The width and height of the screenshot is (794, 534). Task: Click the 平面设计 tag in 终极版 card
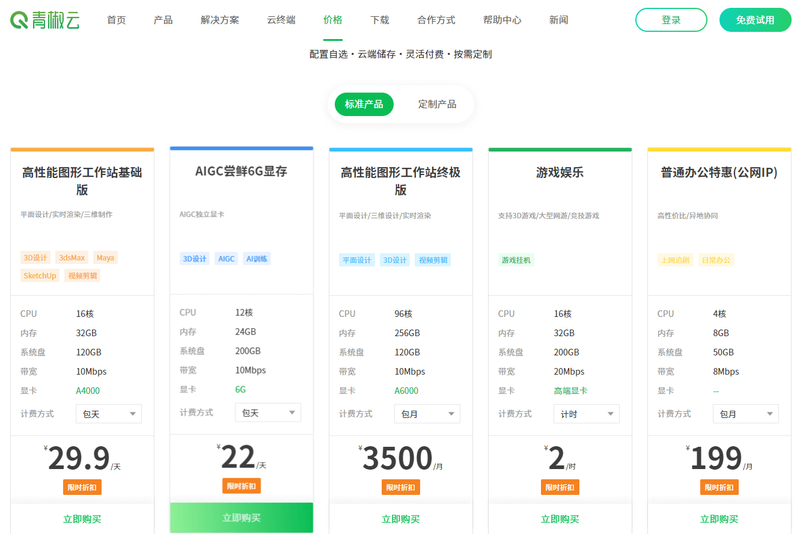357,260
